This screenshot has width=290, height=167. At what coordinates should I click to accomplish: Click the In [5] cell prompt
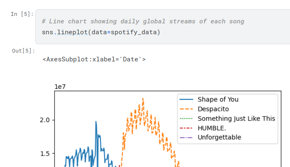(21, 14)
